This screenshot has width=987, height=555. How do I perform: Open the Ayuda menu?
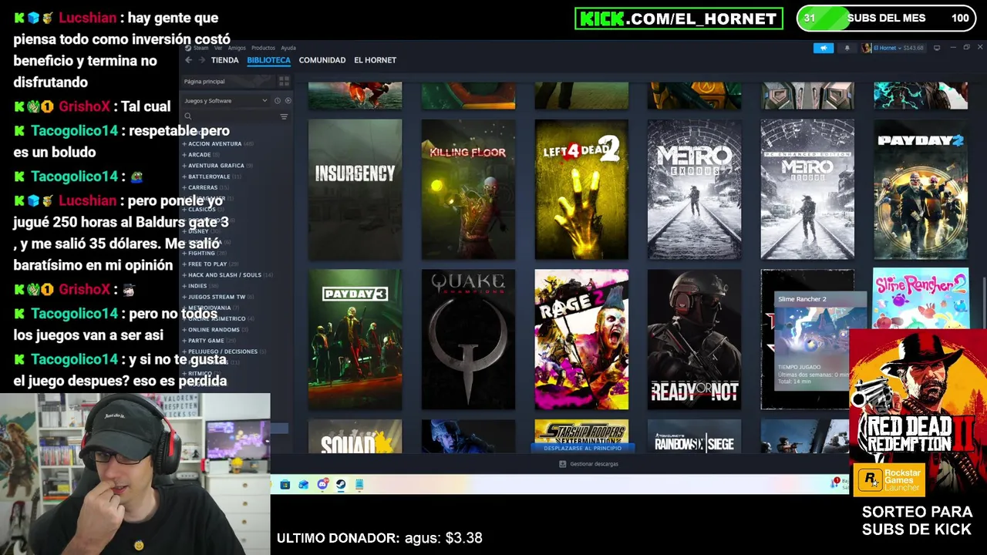[x=288, y=48]
